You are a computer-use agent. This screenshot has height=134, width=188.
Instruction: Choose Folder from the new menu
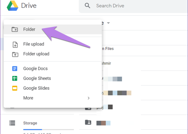(x=53, y=29)
